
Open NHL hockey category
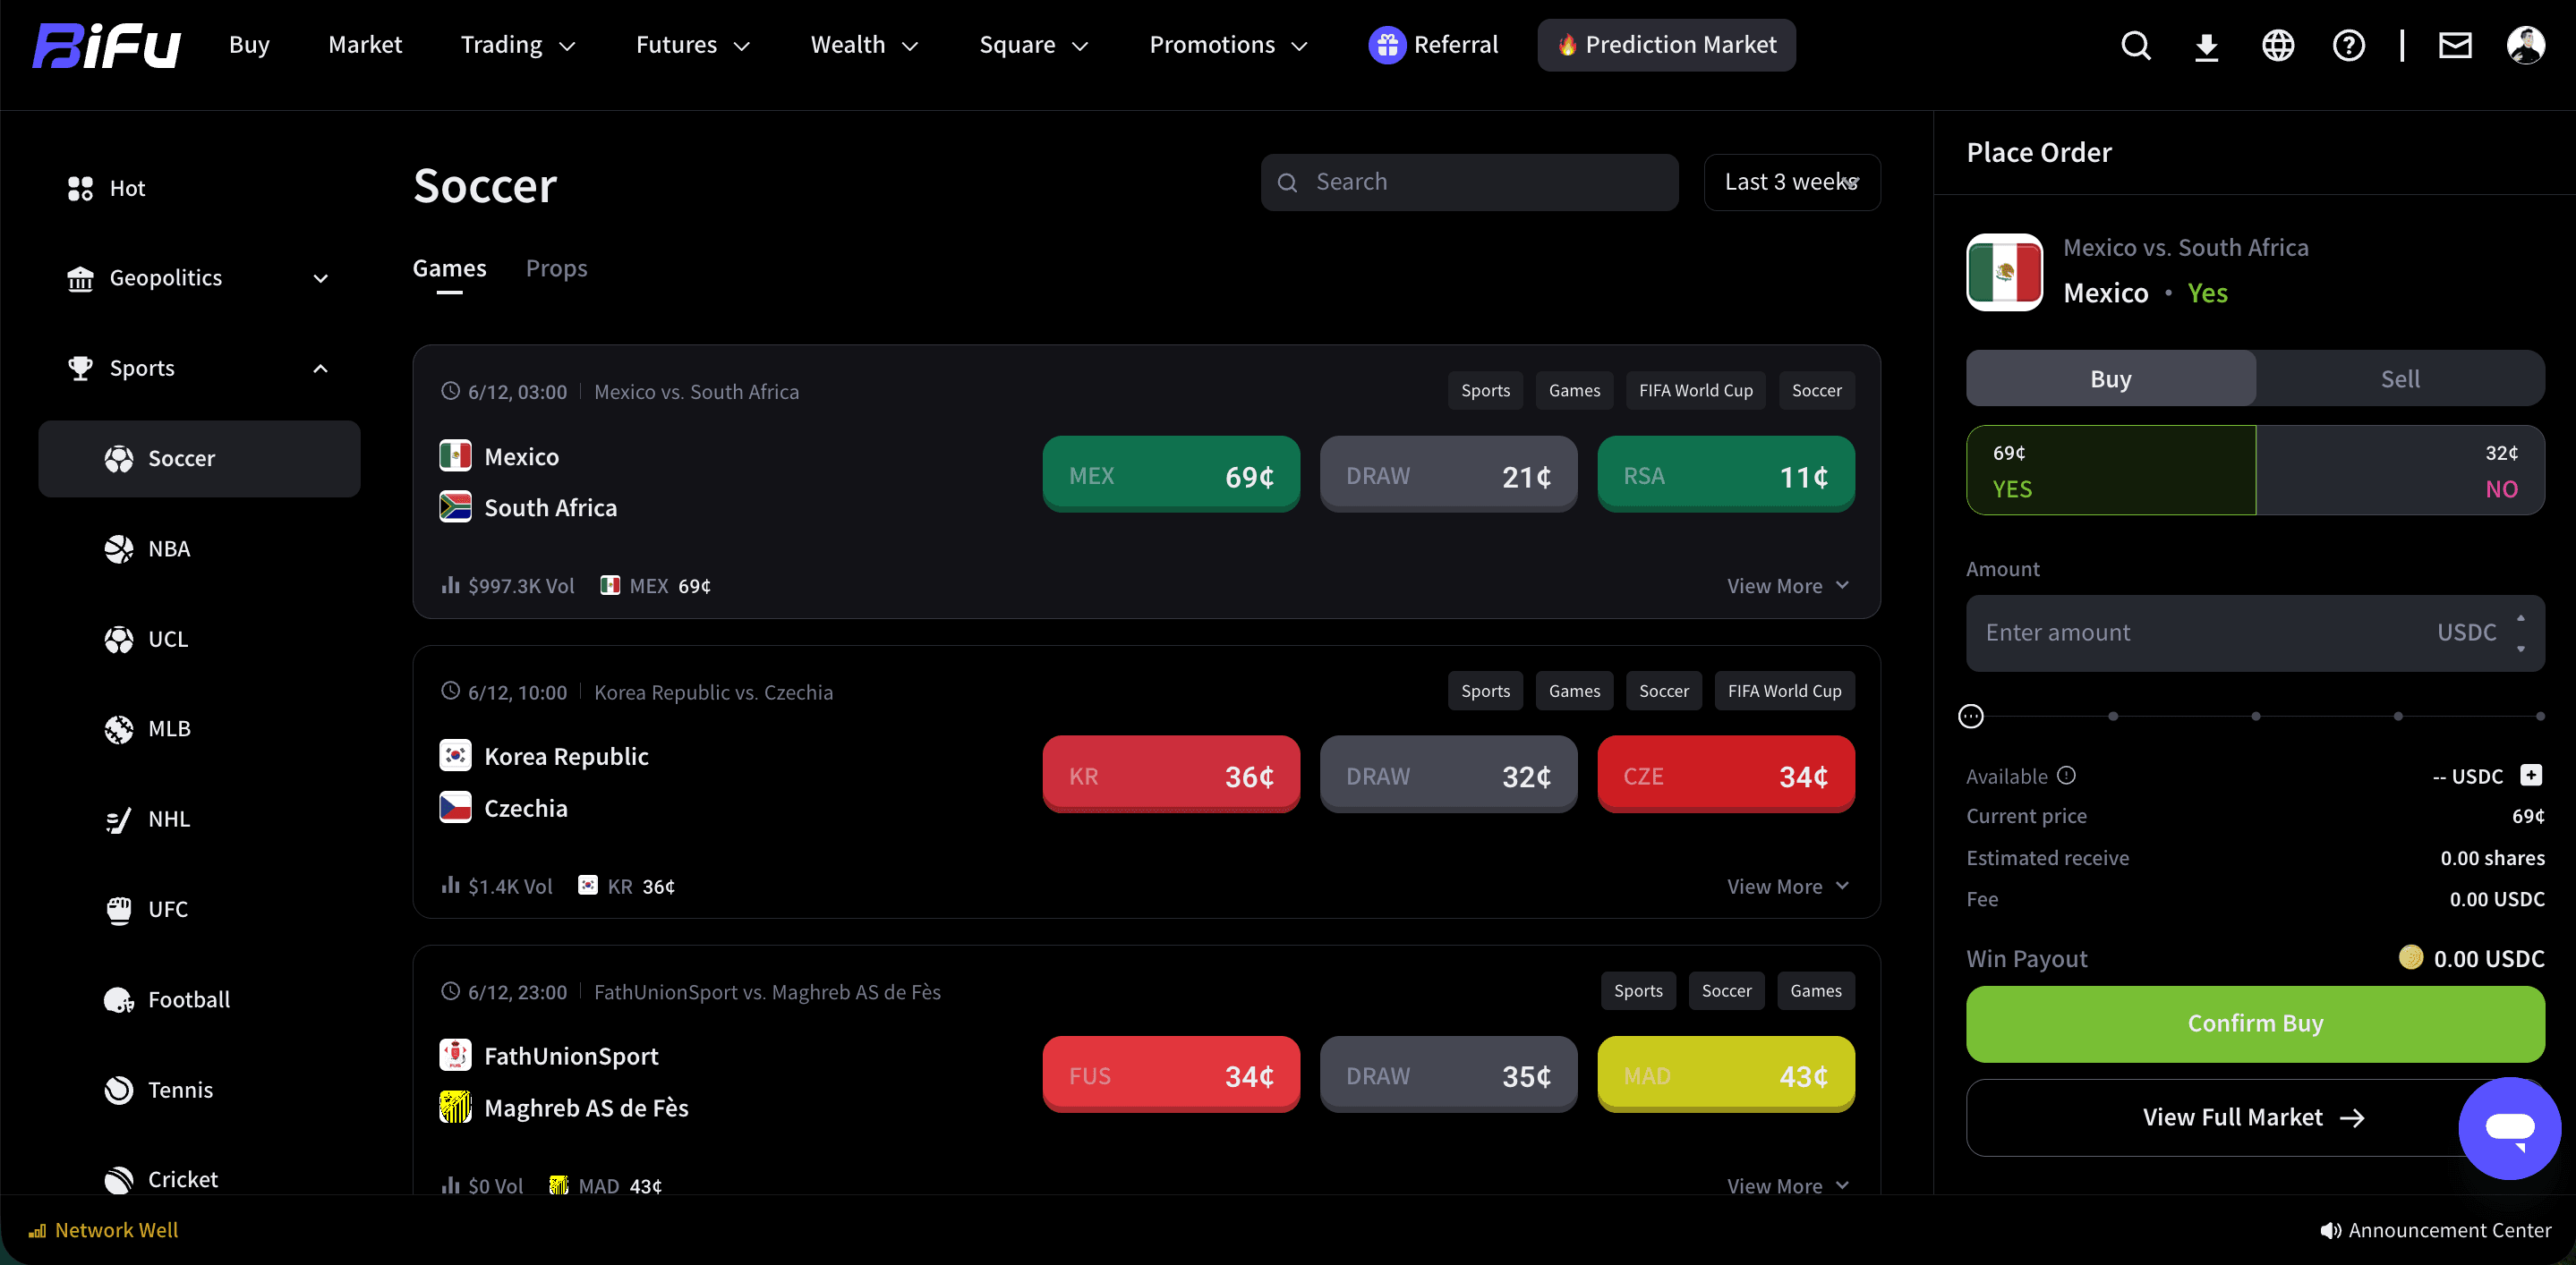199,819
